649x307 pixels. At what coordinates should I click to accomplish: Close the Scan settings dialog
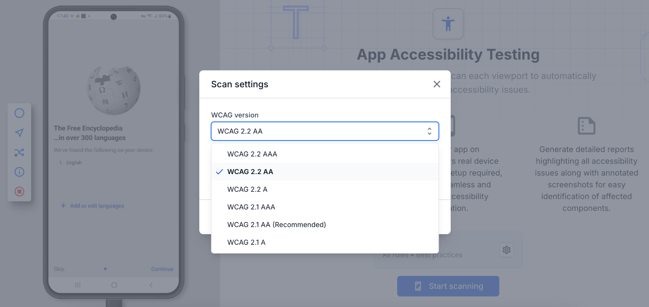point(437,84)
